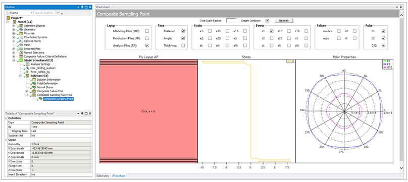This screenshot has width=408, height=182.
Task: Click the Core Scale Factor input field
Action: [x=231, y=21]
